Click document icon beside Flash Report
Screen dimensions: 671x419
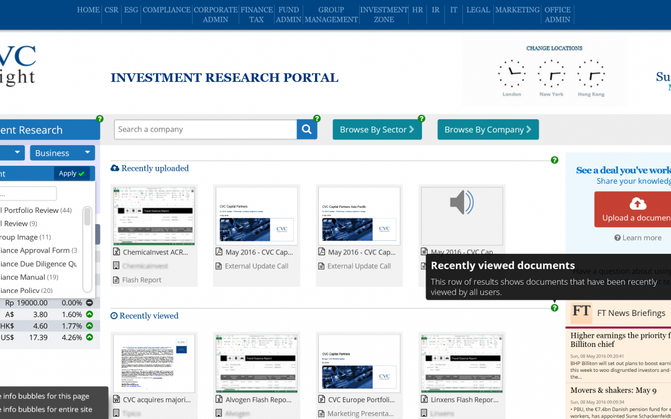[116, 280]
